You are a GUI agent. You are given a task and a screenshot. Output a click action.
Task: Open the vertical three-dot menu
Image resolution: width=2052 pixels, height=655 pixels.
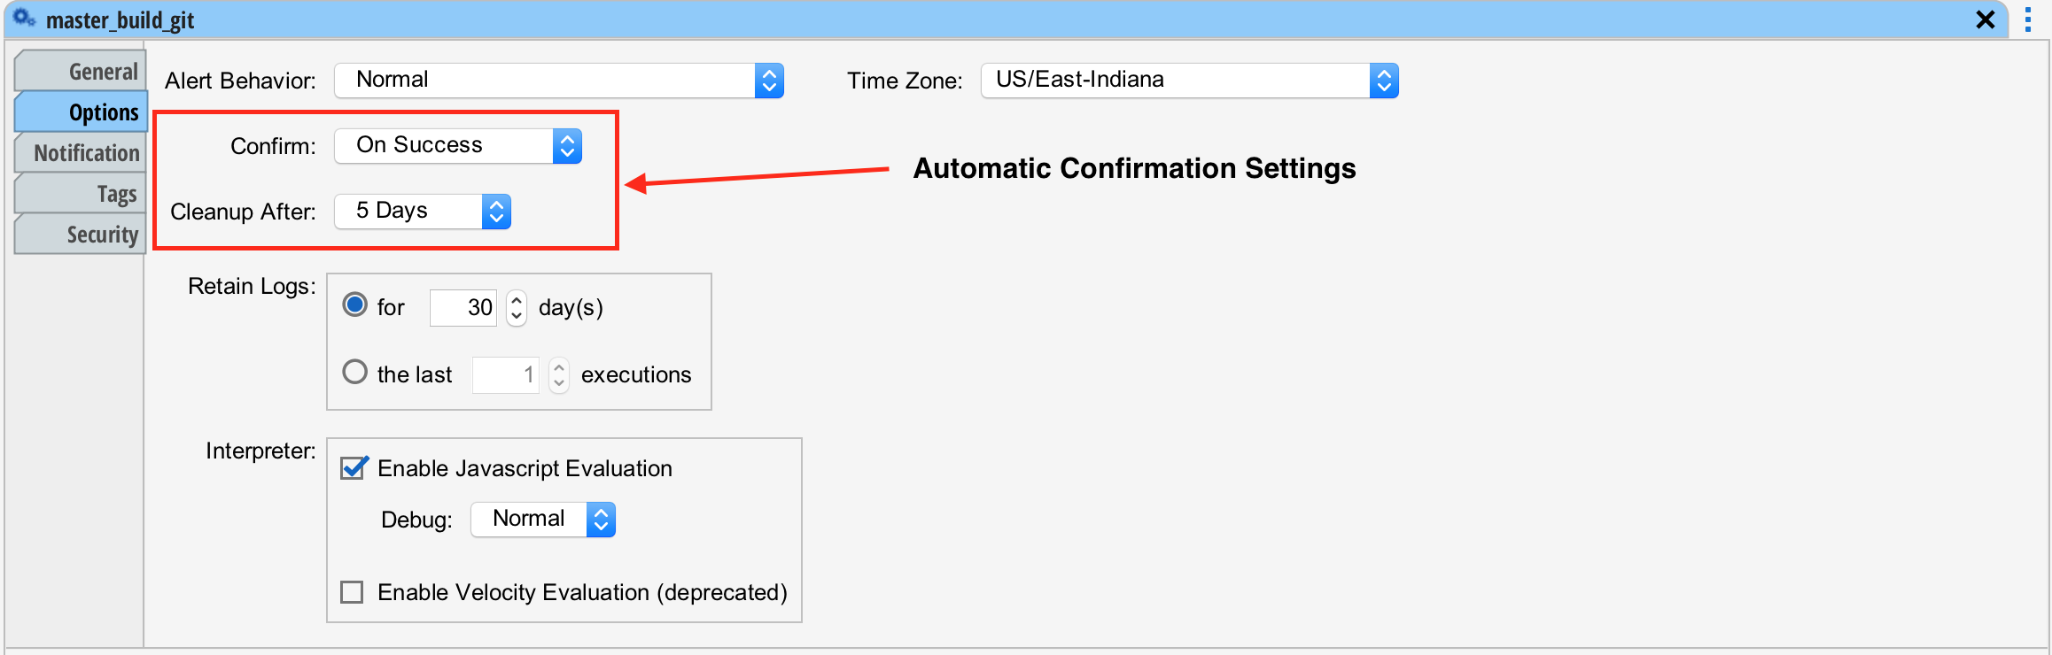[2027, 19]
